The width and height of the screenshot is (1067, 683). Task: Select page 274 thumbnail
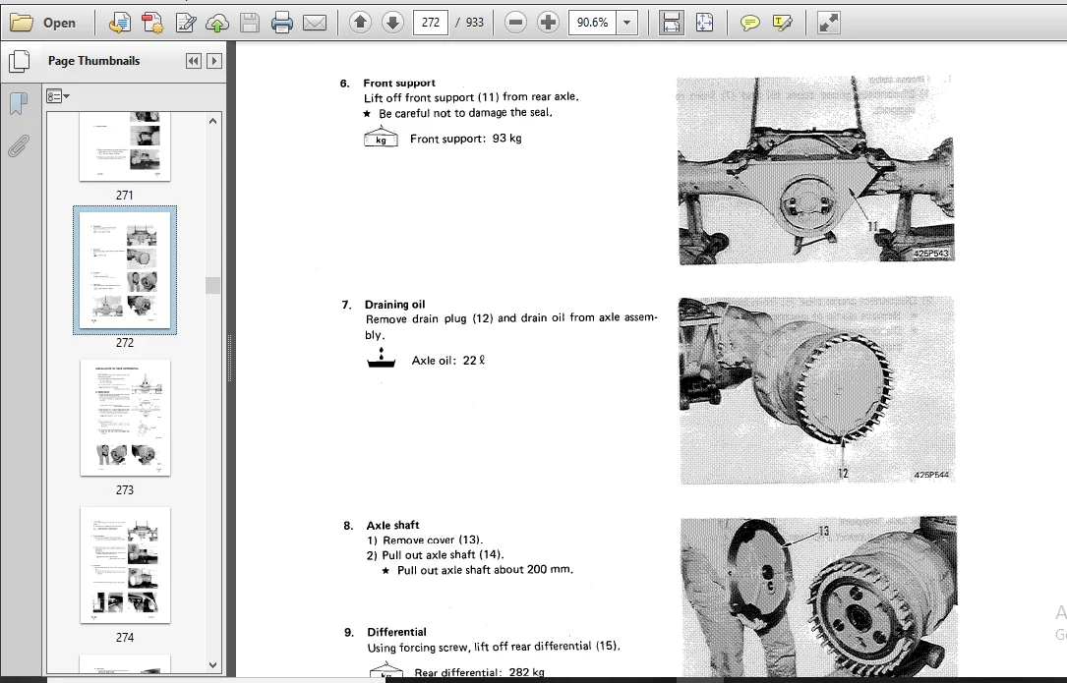point(125,565)
